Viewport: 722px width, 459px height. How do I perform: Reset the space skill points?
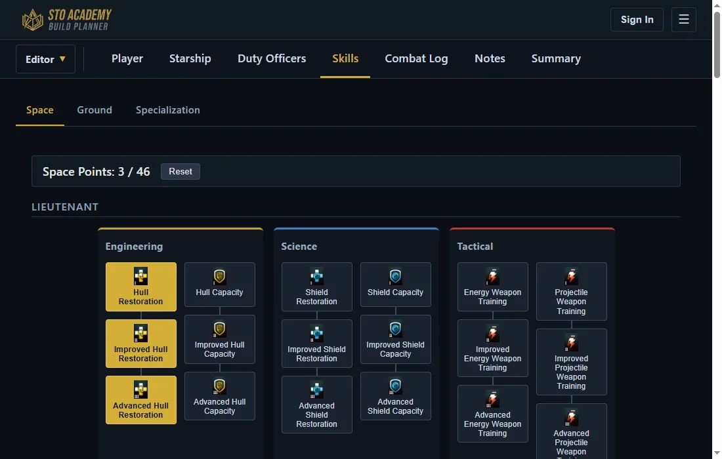coord(180,171)
